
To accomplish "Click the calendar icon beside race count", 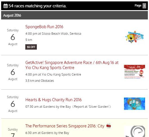I will (x=6, y=6).
